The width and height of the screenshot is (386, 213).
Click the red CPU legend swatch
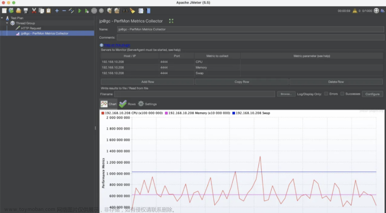click(103, 113)
